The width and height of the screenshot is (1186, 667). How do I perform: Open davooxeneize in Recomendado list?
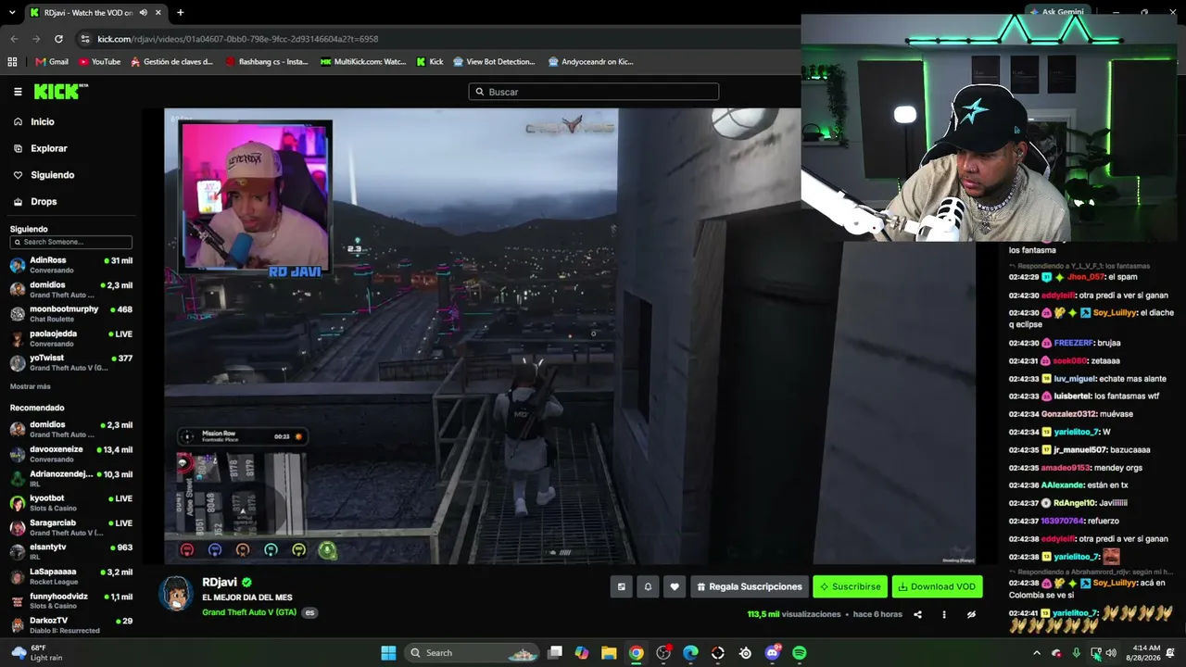pyautogui.click(x=71, y=454)
